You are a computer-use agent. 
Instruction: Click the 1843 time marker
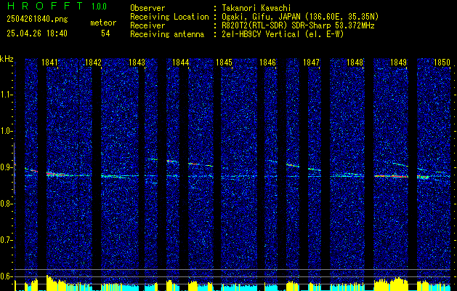[x=137, y=63]
